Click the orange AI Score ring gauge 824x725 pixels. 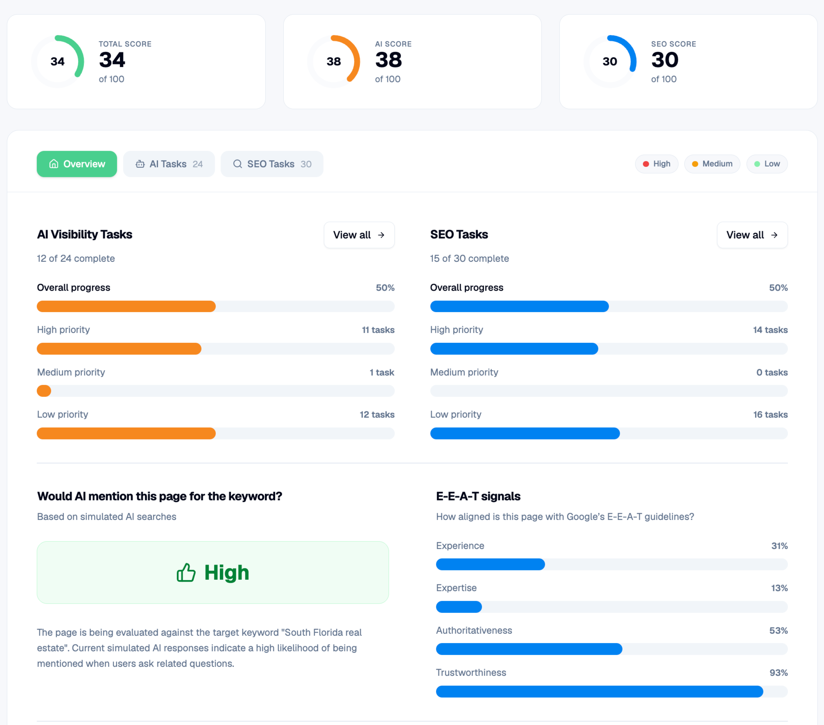(334, 61)
